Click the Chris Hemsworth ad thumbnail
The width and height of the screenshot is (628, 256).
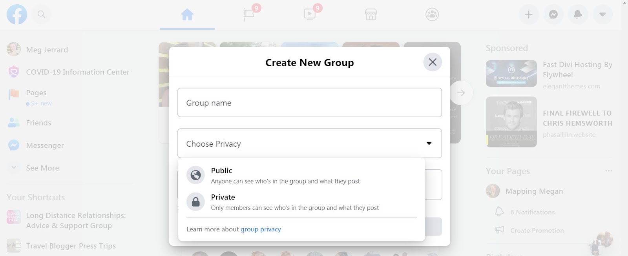[x=511, y=122]
